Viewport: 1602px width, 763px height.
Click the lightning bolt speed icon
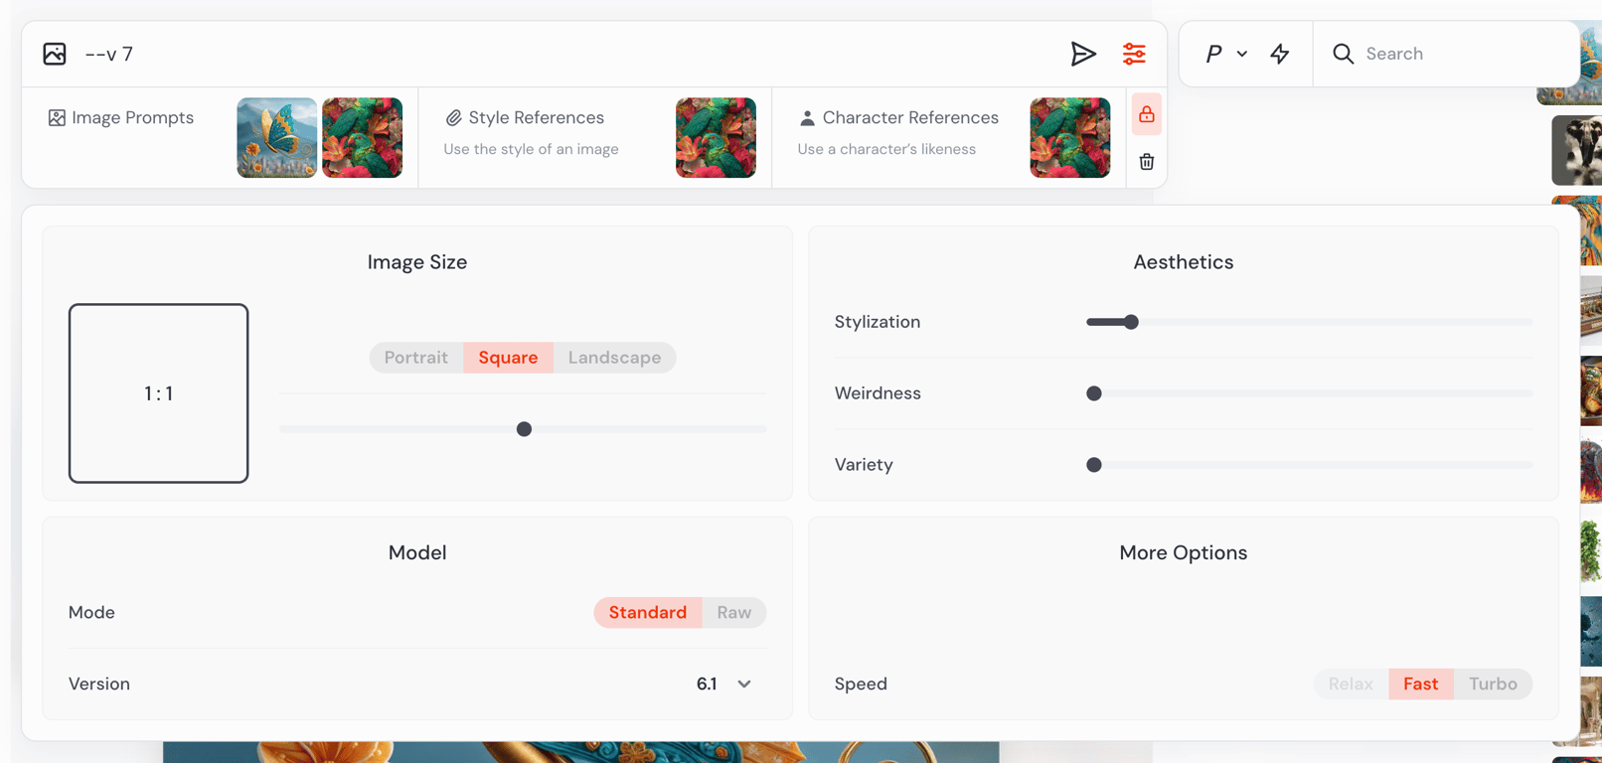click(x=1280, y=54)
